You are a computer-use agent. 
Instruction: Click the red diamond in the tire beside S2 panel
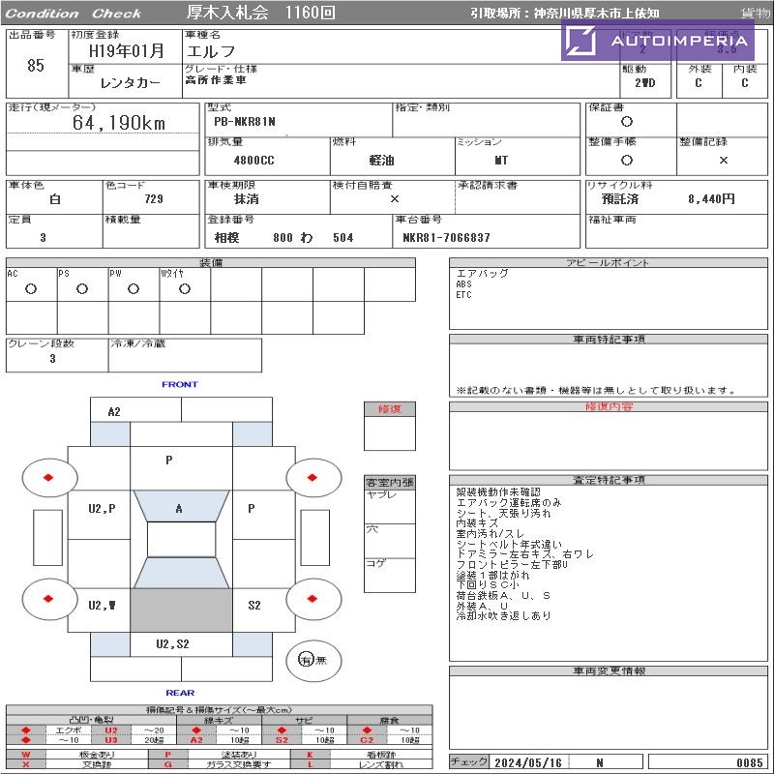(312, 598)
